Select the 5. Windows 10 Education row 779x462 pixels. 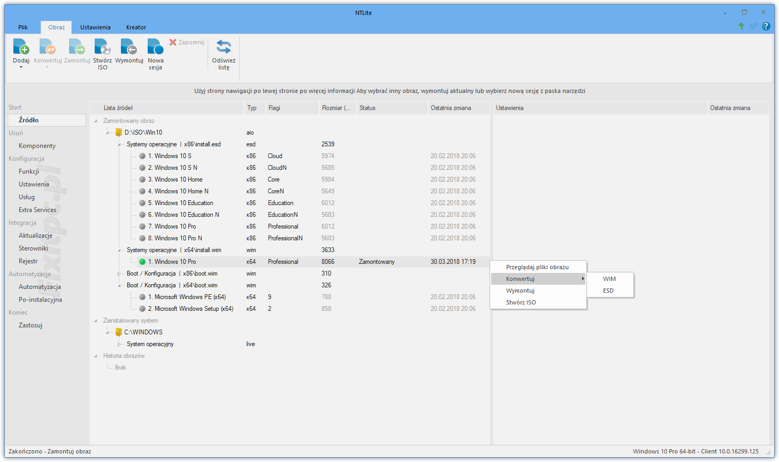289,203
